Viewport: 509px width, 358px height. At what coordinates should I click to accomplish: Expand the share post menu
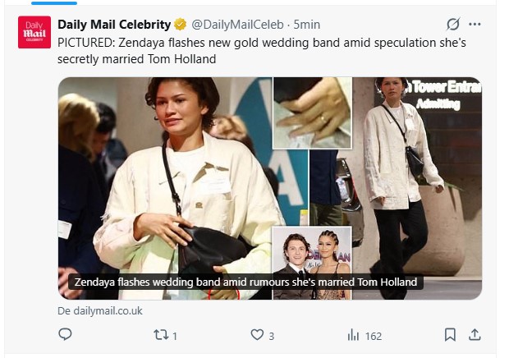pyautogui.click(x=474, y=335)
